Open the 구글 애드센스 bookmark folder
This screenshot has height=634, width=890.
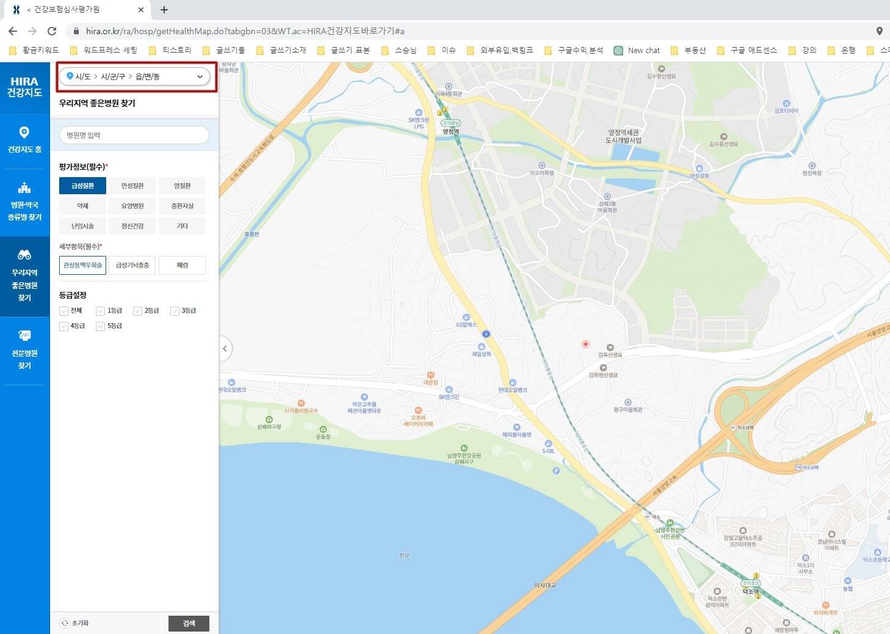pos(747,50)
